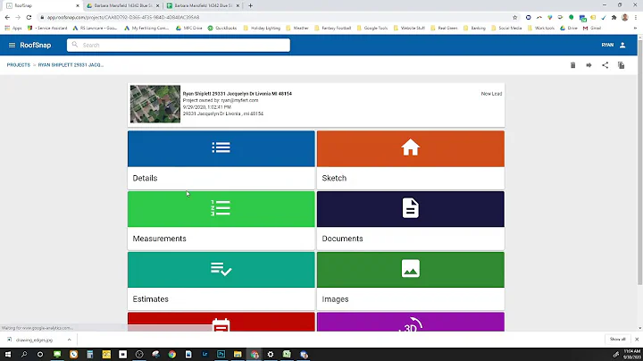Open the Chrome profile avatar
643x361 pixels.
tap(625, 17)
